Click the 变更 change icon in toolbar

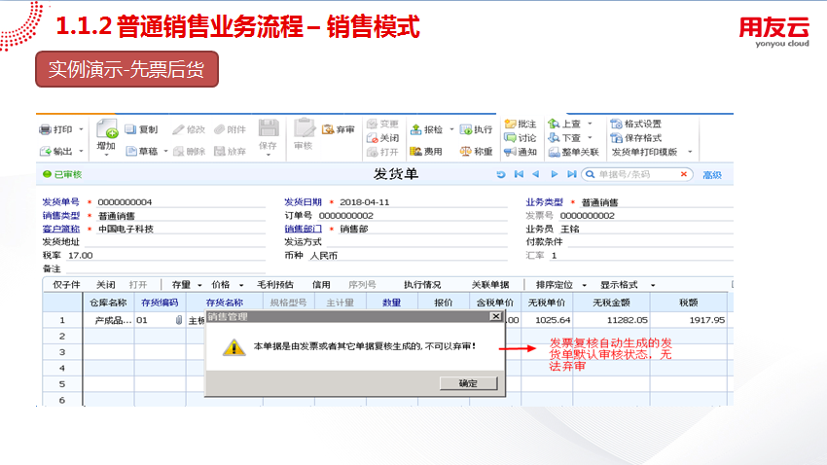point(372,124)
